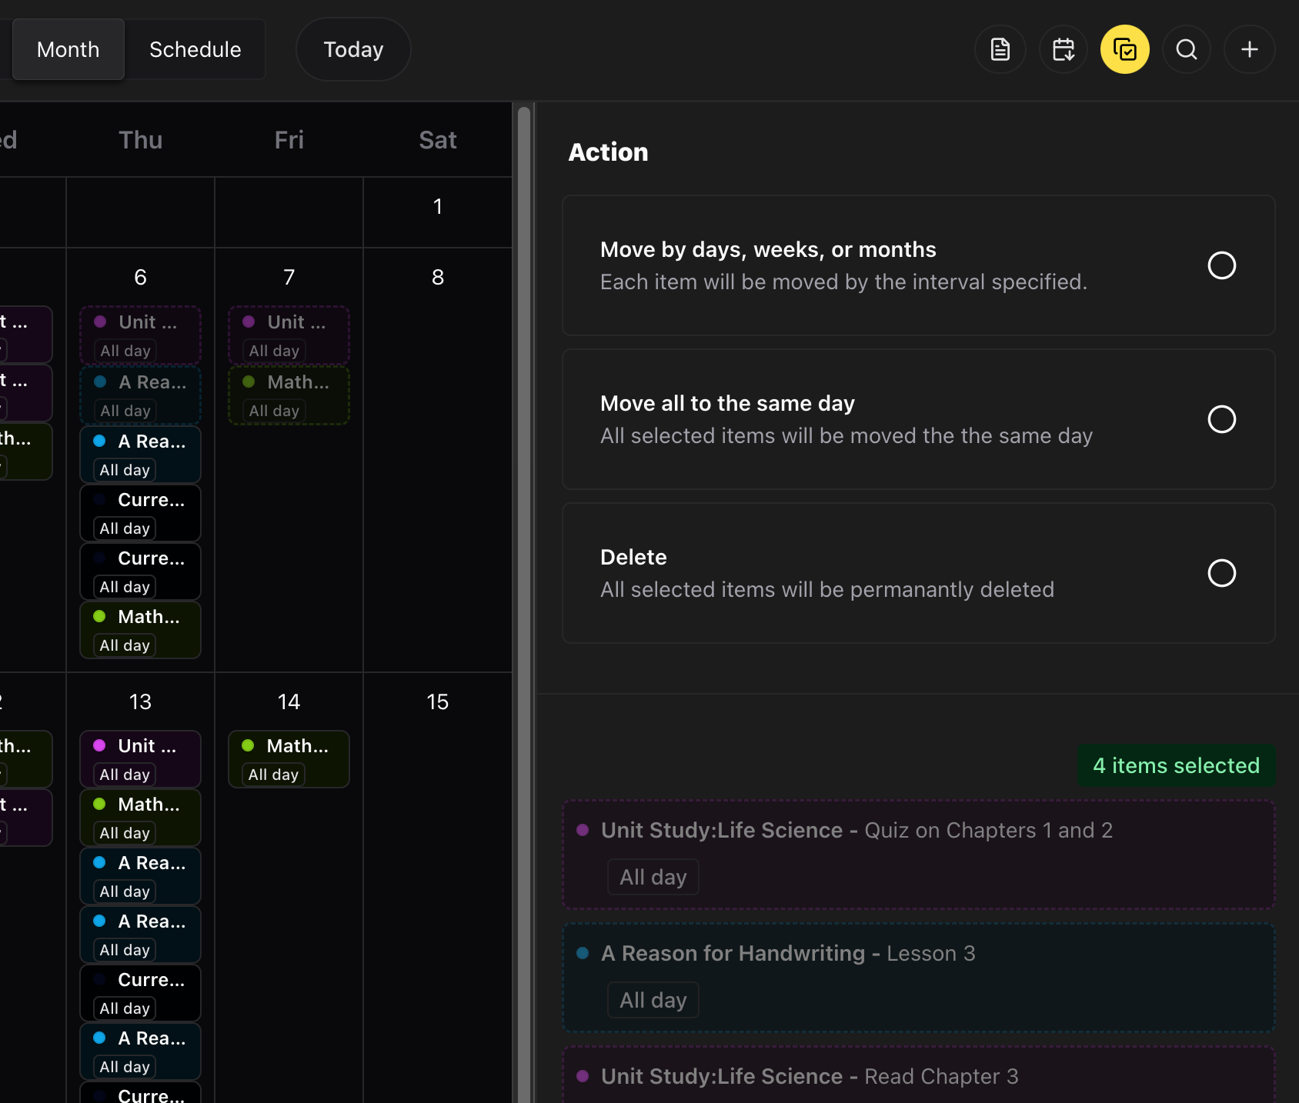Click the '4 items selected' badge

point(1175,765)
